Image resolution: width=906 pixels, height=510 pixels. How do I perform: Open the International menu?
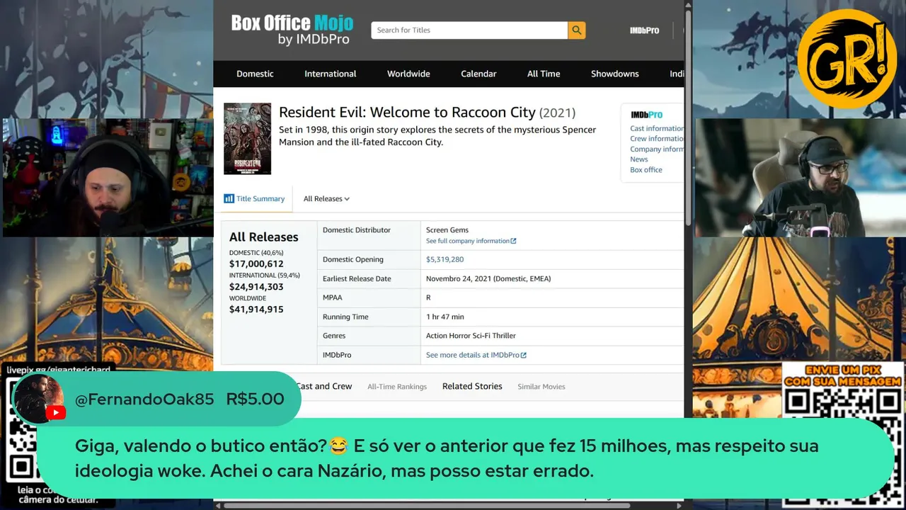pyautogui.click(x=331, y=74)
